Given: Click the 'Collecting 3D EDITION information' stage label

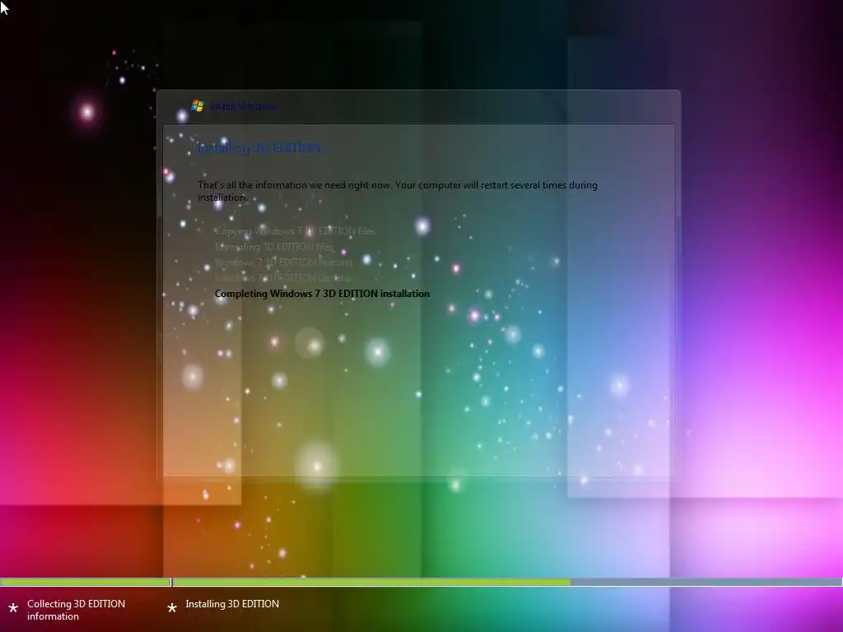Looking at the screenshot, I should 77,610.
